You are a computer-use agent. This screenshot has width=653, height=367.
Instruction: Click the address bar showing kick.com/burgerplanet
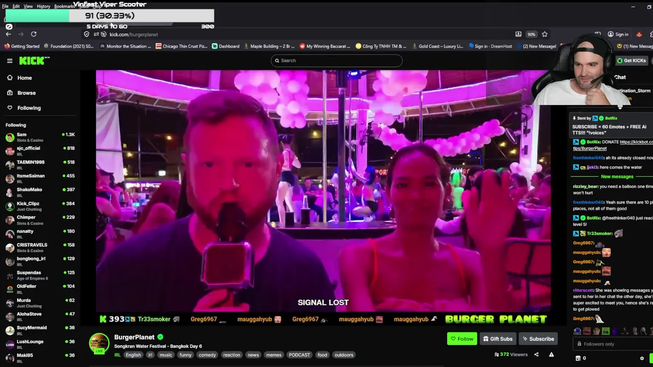tap(134, 34)
